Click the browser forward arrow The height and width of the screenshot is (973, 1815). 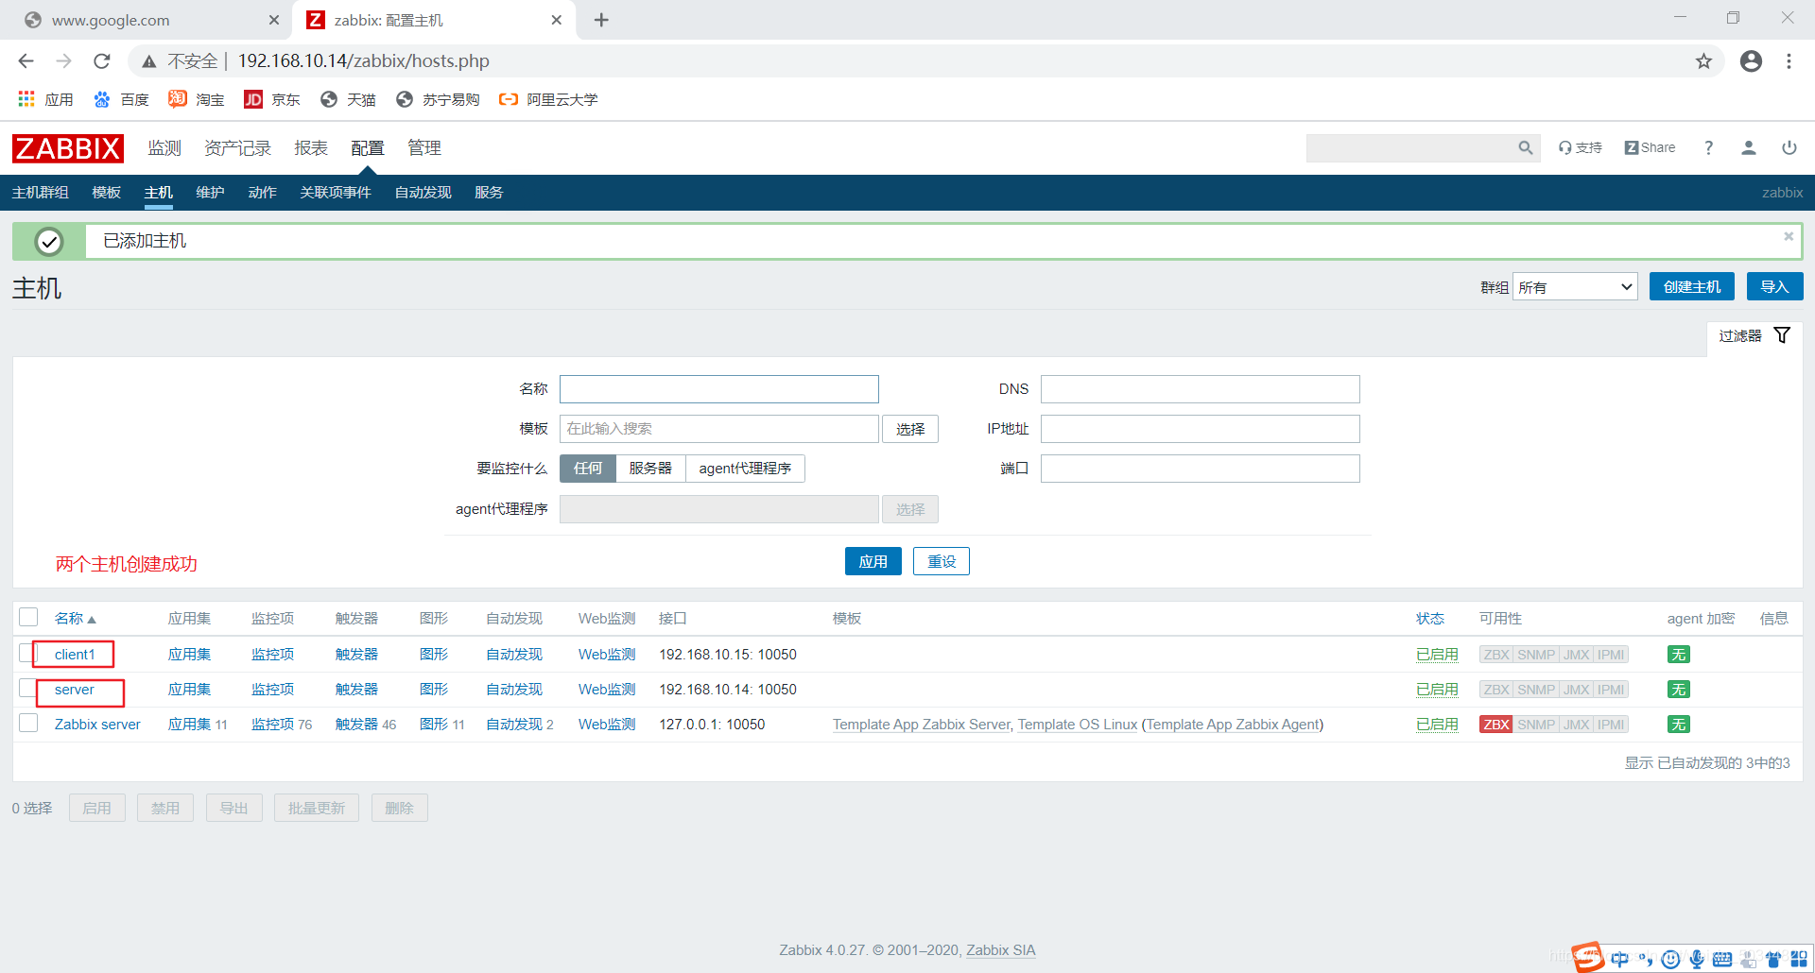pos(63,61)
